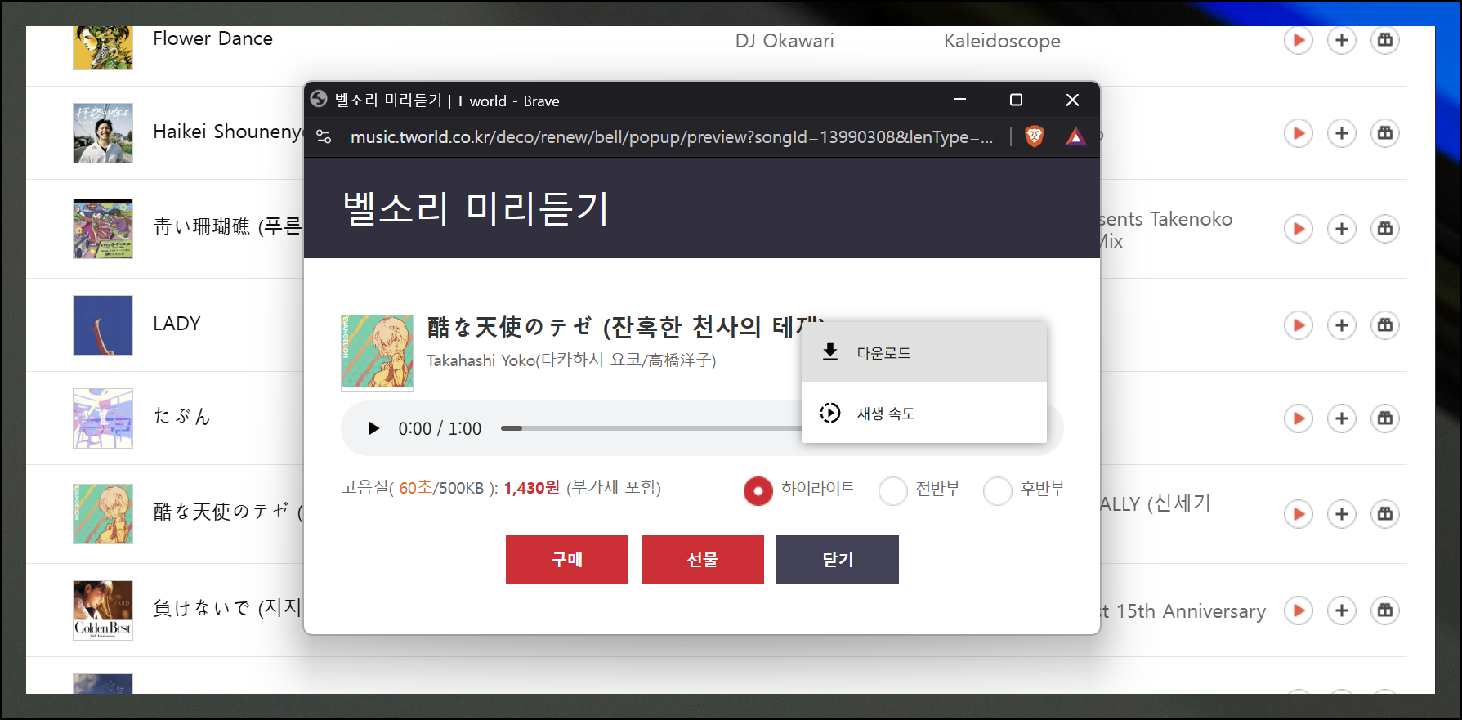
Task: Open Brave Rewards triangle icon
Action: pos(1075,136)
